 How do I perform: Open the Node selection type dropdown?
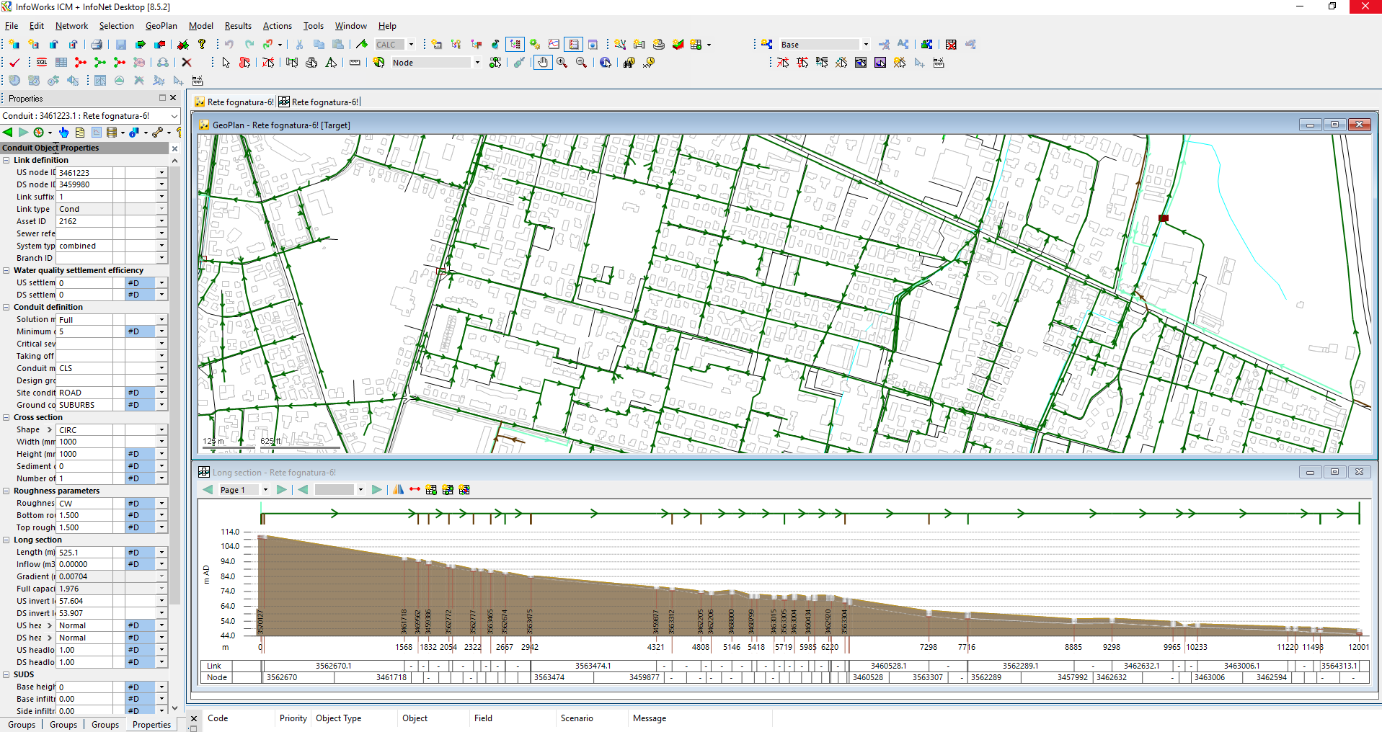[x=477, y=63]
